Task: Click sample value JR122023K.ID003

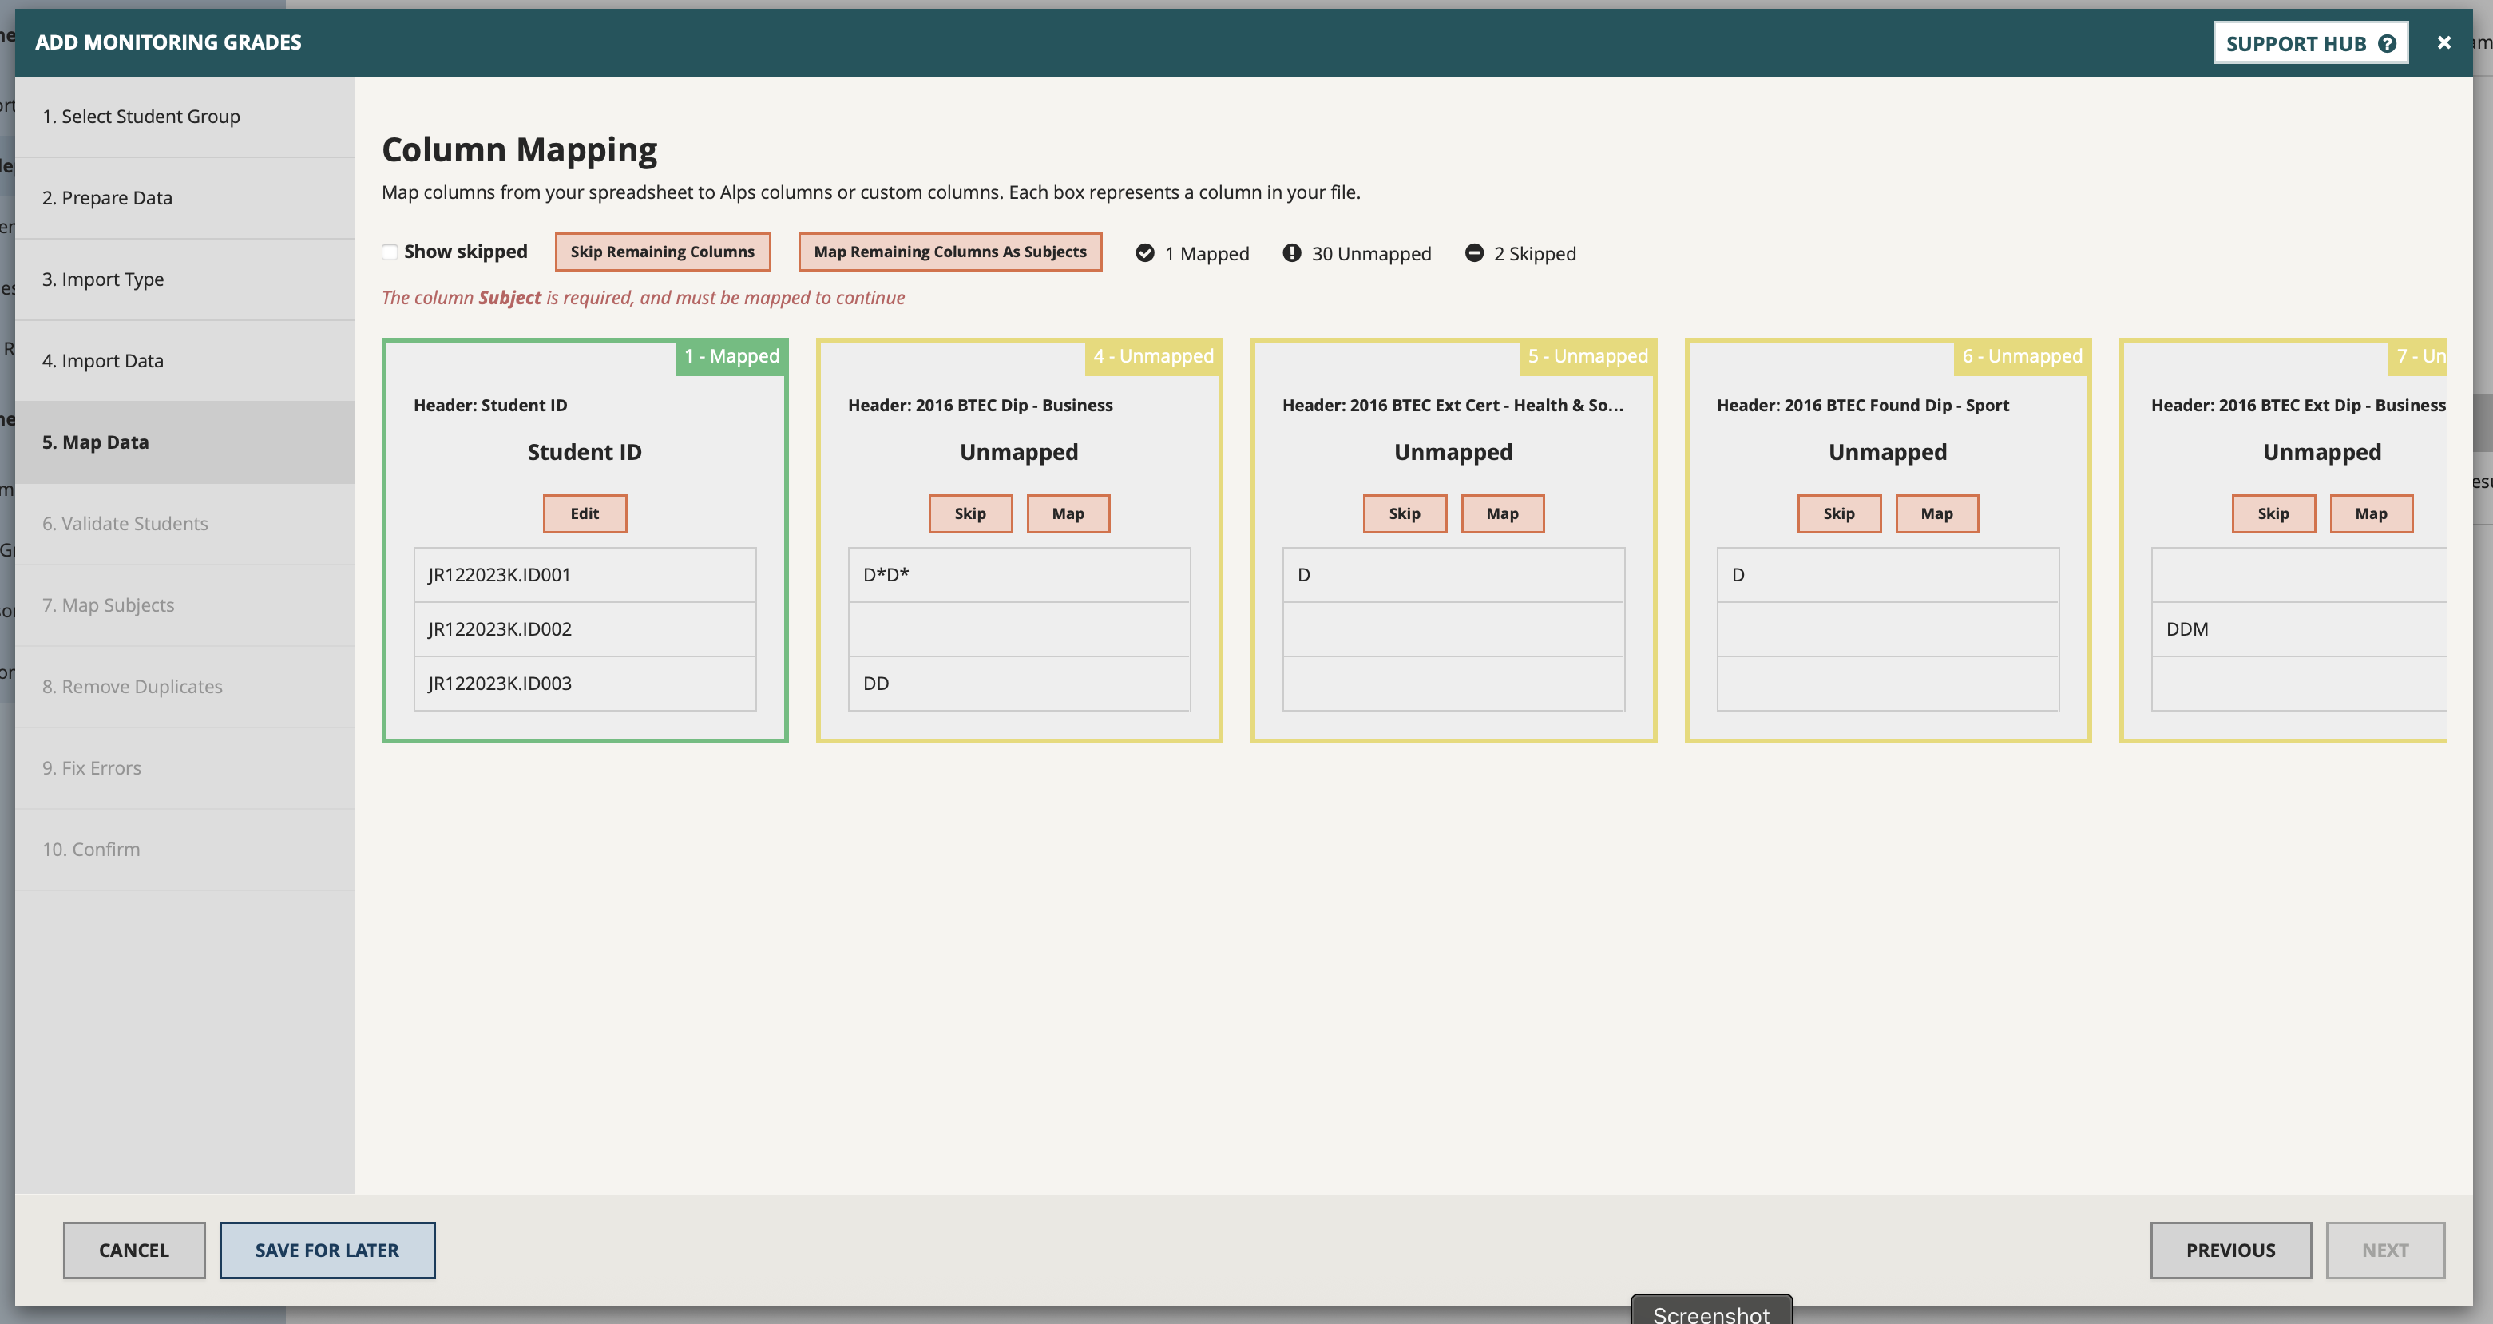Action: 585,684
